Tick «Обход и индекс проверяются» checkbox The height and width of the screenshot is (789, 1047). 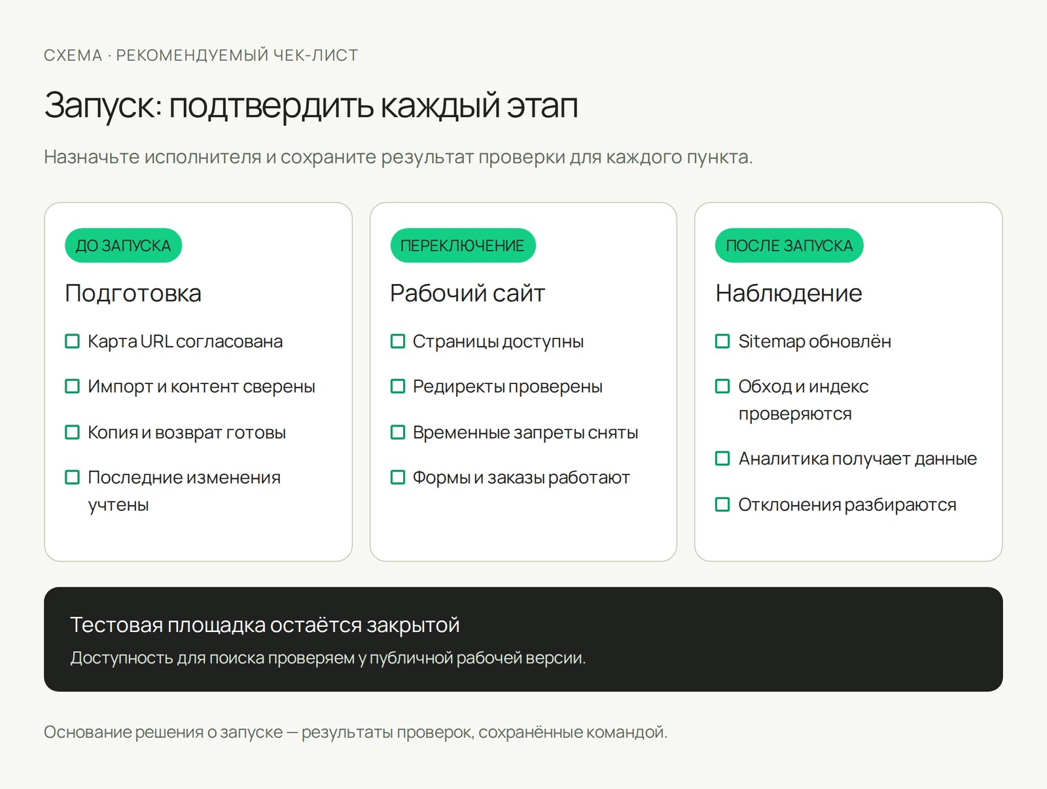point(722,387)
